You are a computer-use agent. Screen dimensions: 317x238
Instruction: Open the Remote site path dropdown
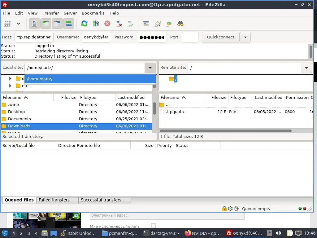coord(306,68)
